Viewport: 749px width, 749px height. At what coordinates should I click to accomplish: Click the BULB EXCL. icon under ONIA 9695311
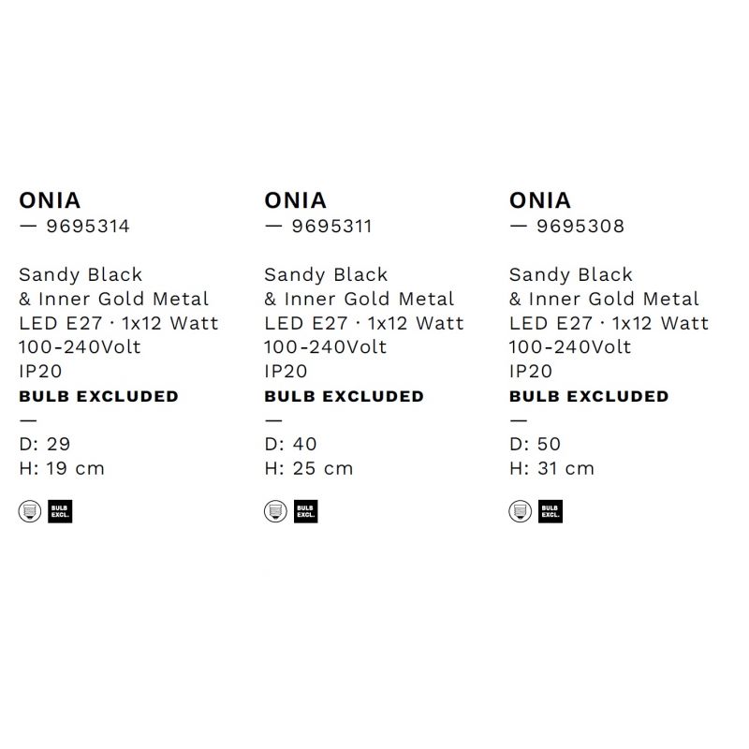(306, 511)
